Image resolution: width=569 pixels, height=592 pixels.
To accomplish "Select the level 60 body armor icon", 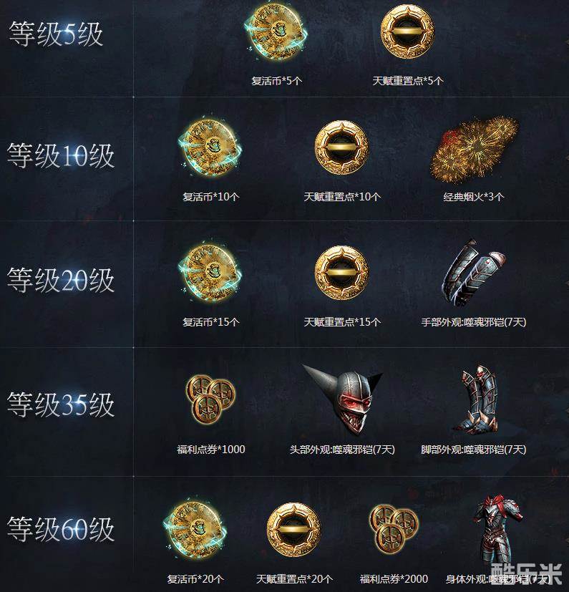I will [497, 530].
